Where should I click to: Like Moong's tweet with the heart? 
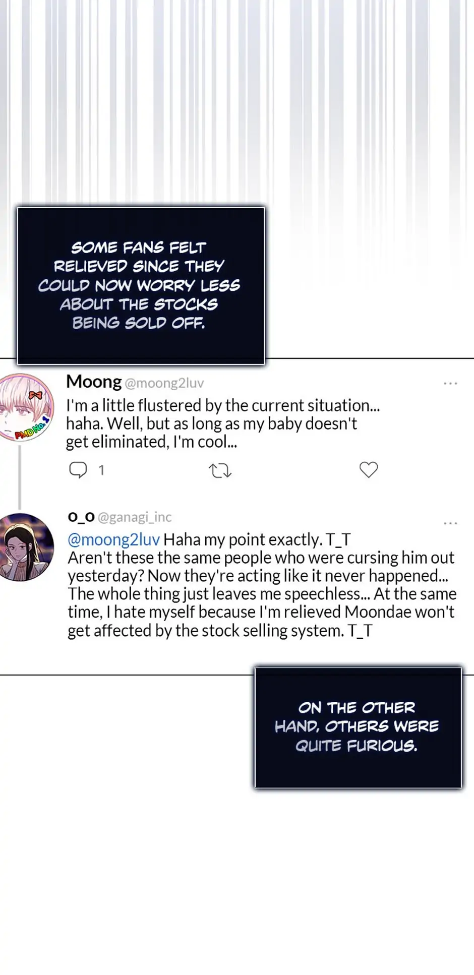369,470
